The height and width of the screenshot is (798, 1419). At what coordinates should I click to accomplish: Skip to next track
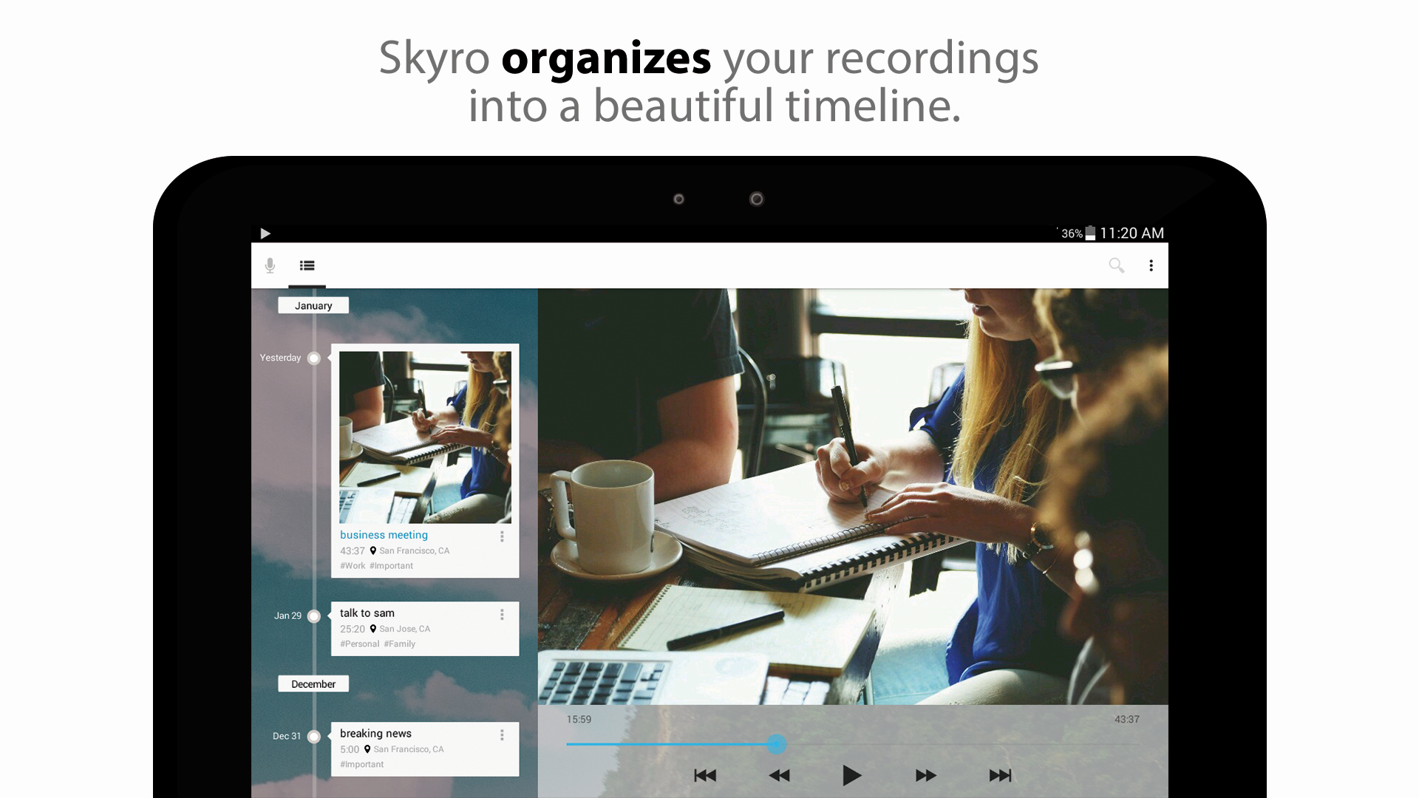(1000, 775)
